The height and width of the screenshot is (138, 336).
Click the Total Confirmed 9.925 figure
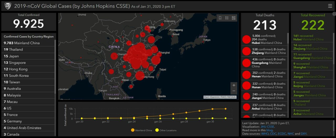[29, 24]
